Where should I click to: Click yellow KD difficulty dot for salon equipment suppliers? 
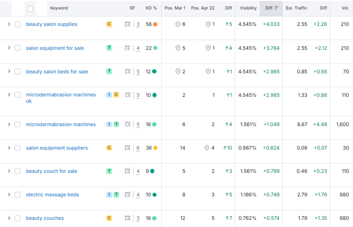tap(155, 148)
